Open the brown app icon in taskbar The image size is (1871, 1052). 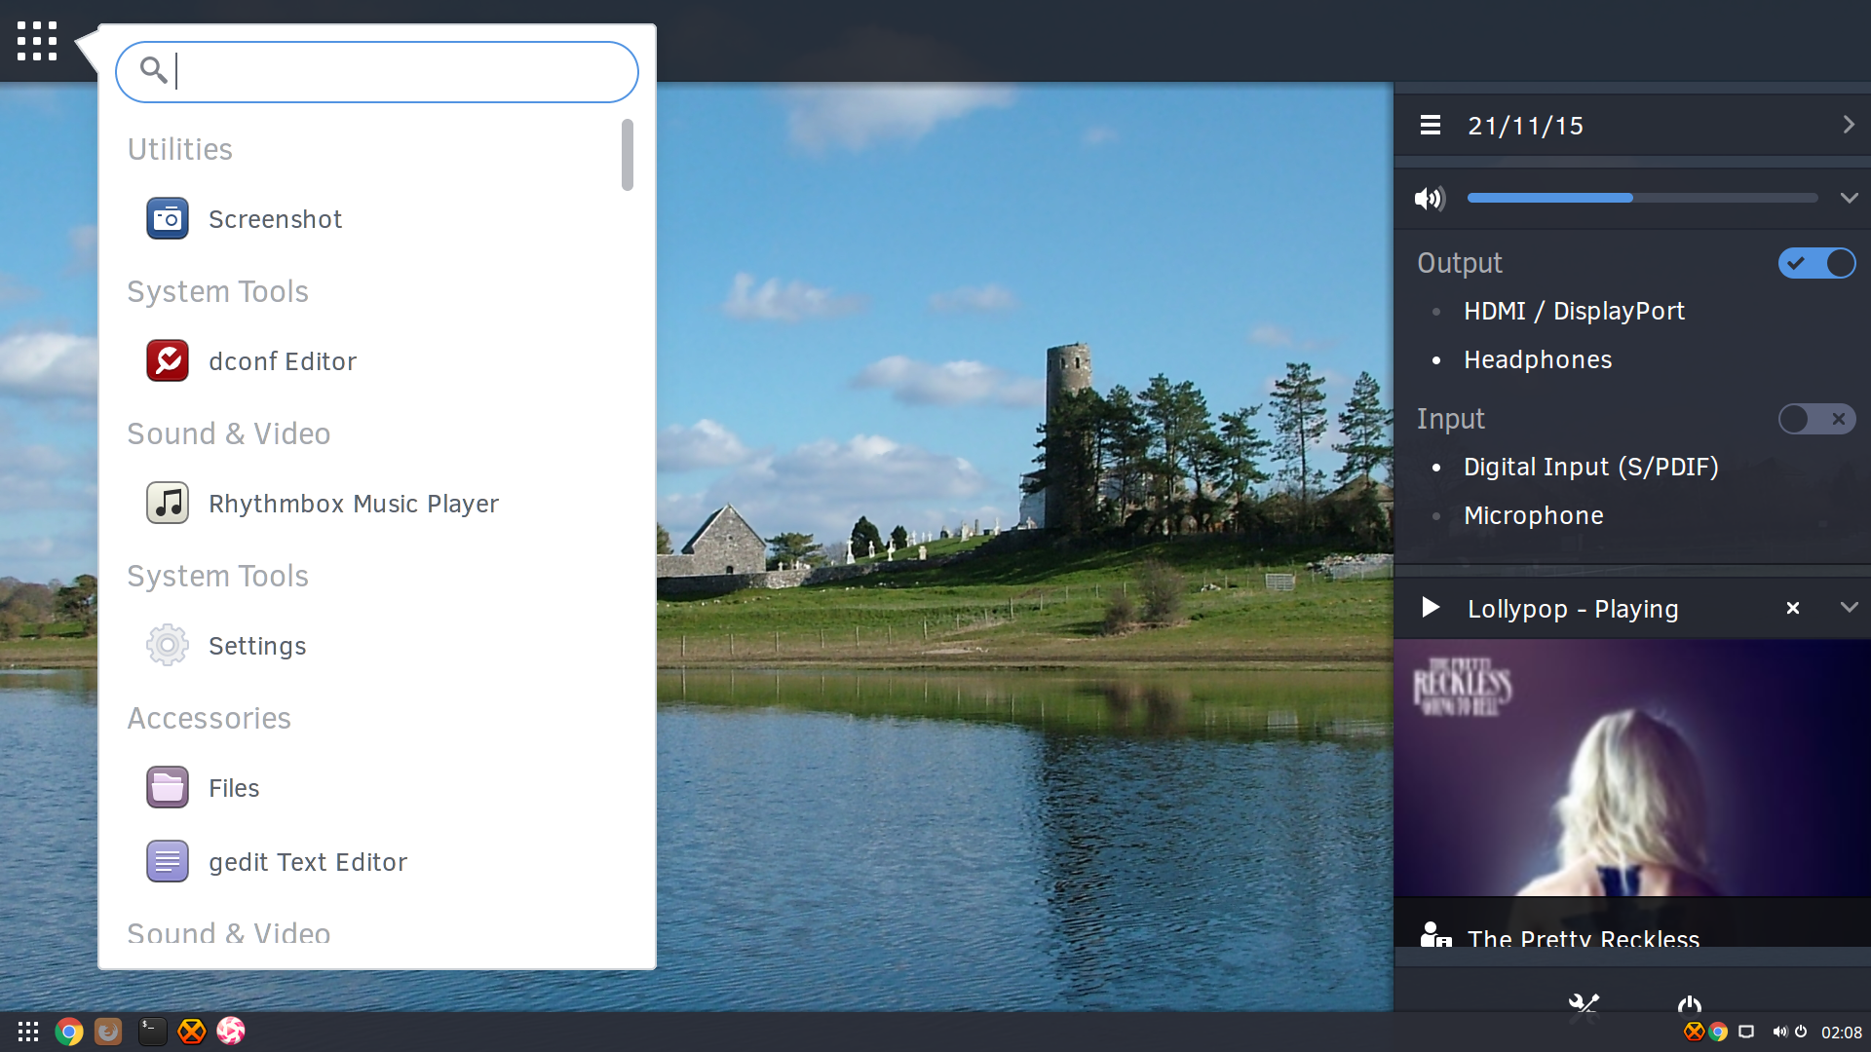click(x=108, y=1032)
